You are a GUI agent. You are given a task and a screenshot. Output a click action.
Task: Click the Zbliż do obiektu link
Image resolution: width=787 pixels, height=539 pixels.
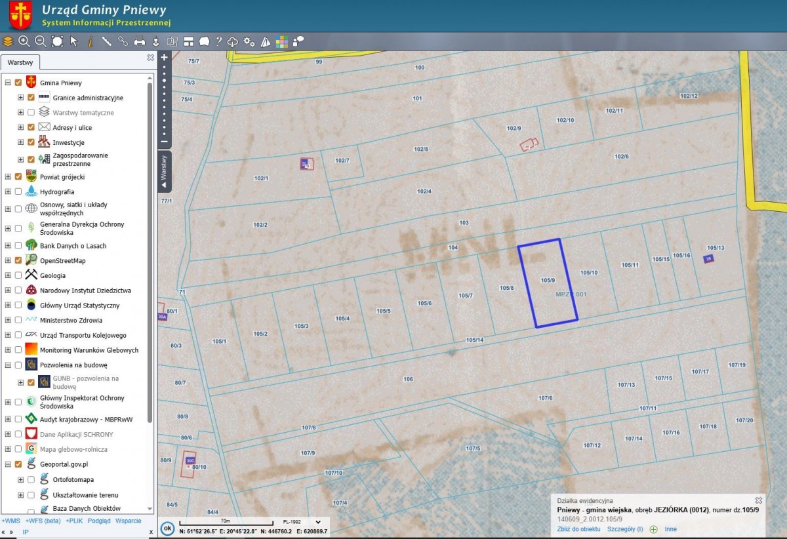coord(578,529)
